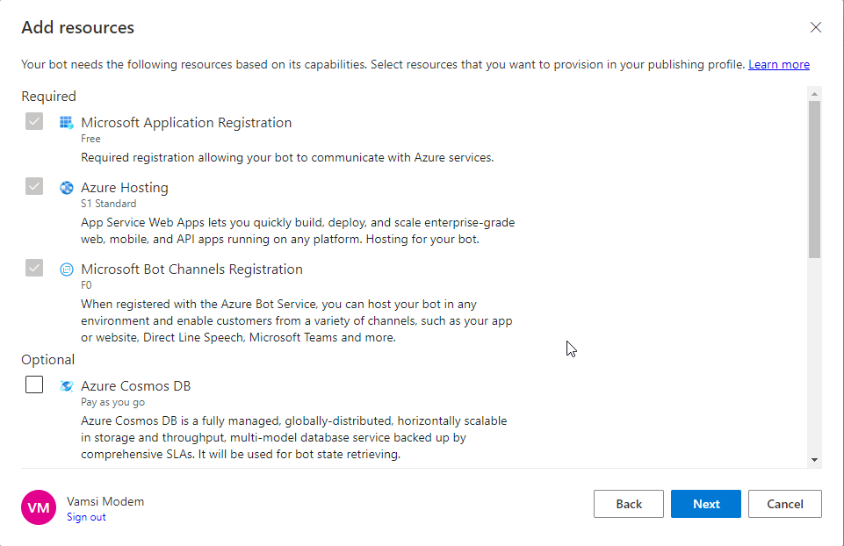
Task: Proceed with the Next button
Action: pyautogui.click(x=705, y=504)
